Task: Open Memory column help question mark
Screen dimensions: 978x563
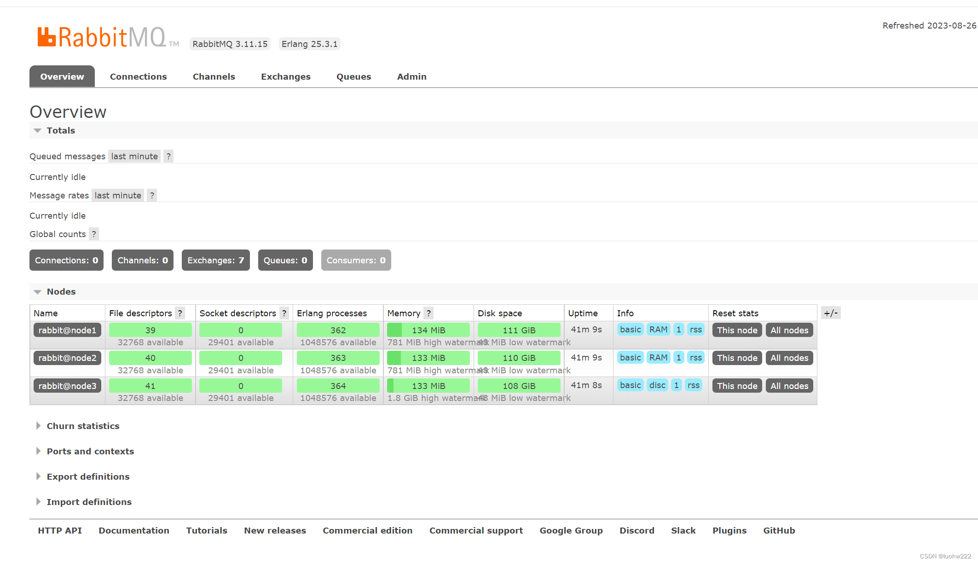Action: click(x=428, y=313)
